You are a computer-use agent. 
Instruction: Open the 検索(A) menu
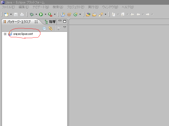pyautogui.click(x=58, y=7)
